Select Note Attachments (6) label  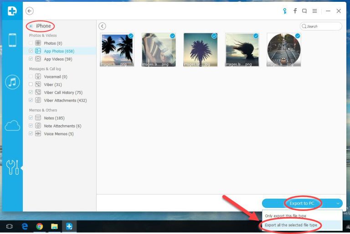pyautogui.click(x=62, y=126)
